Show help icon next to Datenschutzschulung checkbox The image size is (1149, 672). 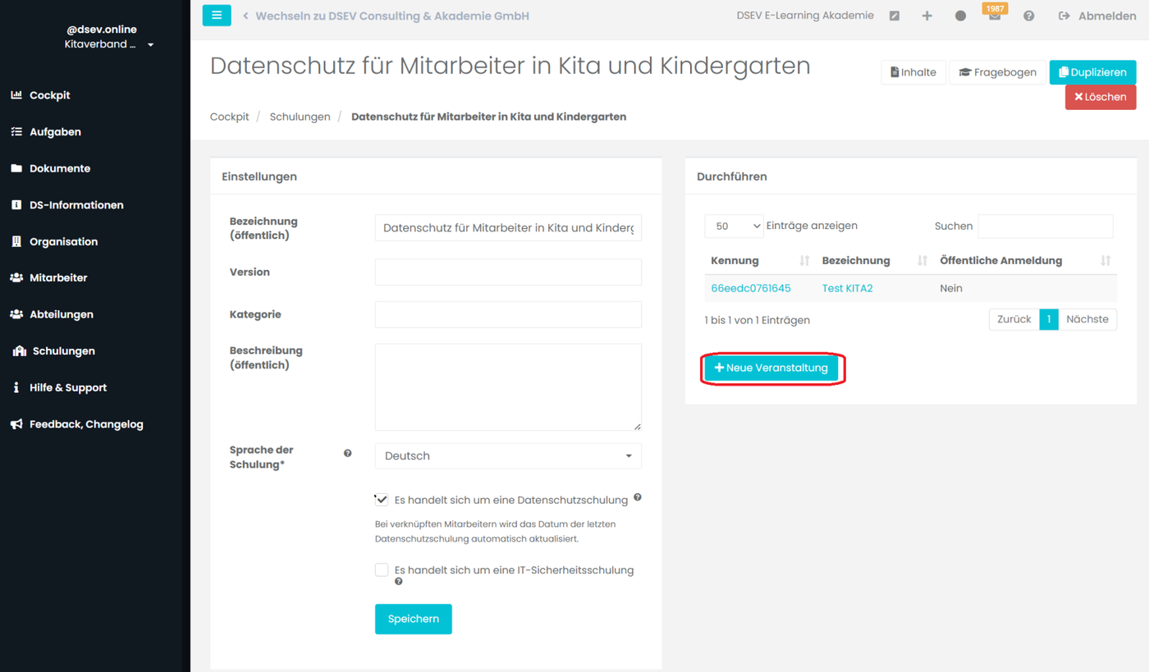[638, 497]
